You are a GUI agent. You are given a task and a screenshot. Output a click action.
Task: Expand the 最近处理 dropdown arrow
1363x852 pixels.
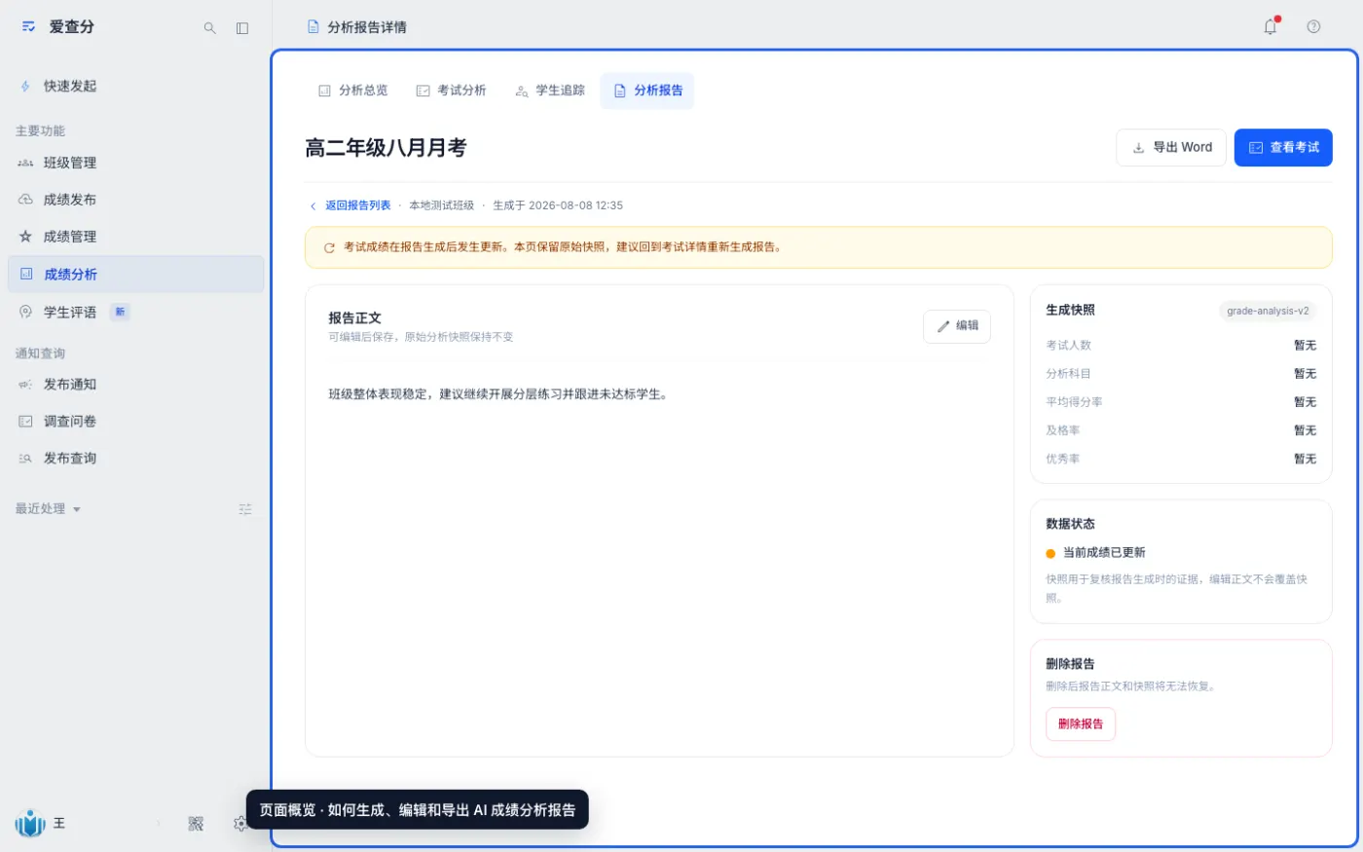(x=77, y=509)
